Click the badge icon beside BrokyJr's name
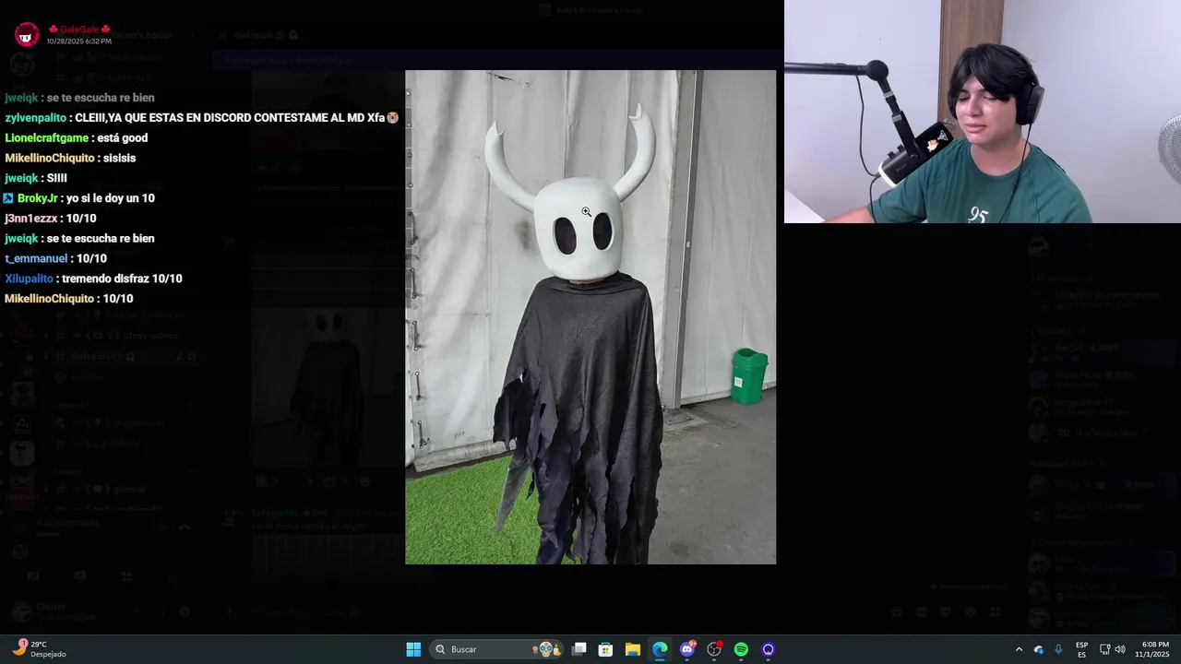1181x664 pixels. pyautogui.click(x=8, y=198)
